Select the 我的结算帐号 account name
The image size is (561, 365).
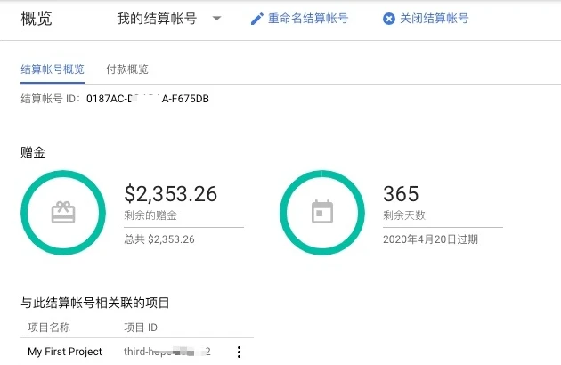(x=159, y=19)
